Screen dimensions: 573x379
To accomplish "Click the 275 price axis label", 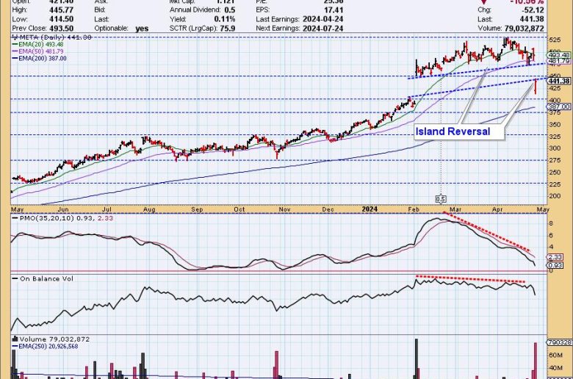I will pos(555,160).
